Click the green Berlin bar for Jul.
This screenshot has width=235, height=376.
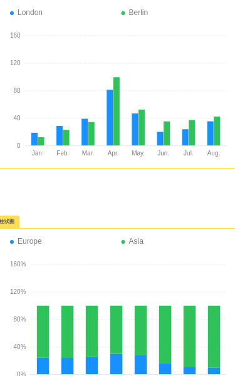192,133
